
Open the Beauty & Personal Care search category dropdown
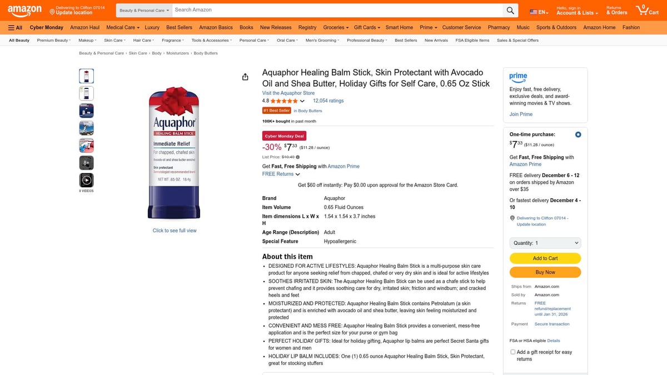(x=143, y=10)
